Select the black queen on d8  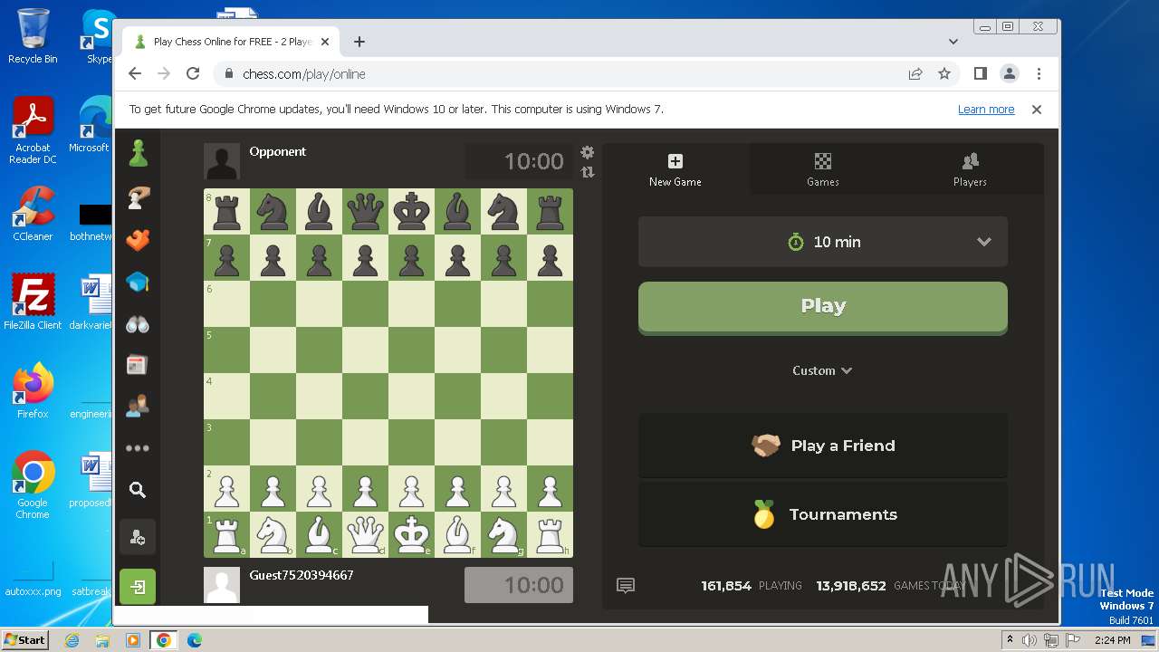click(365, 211)
